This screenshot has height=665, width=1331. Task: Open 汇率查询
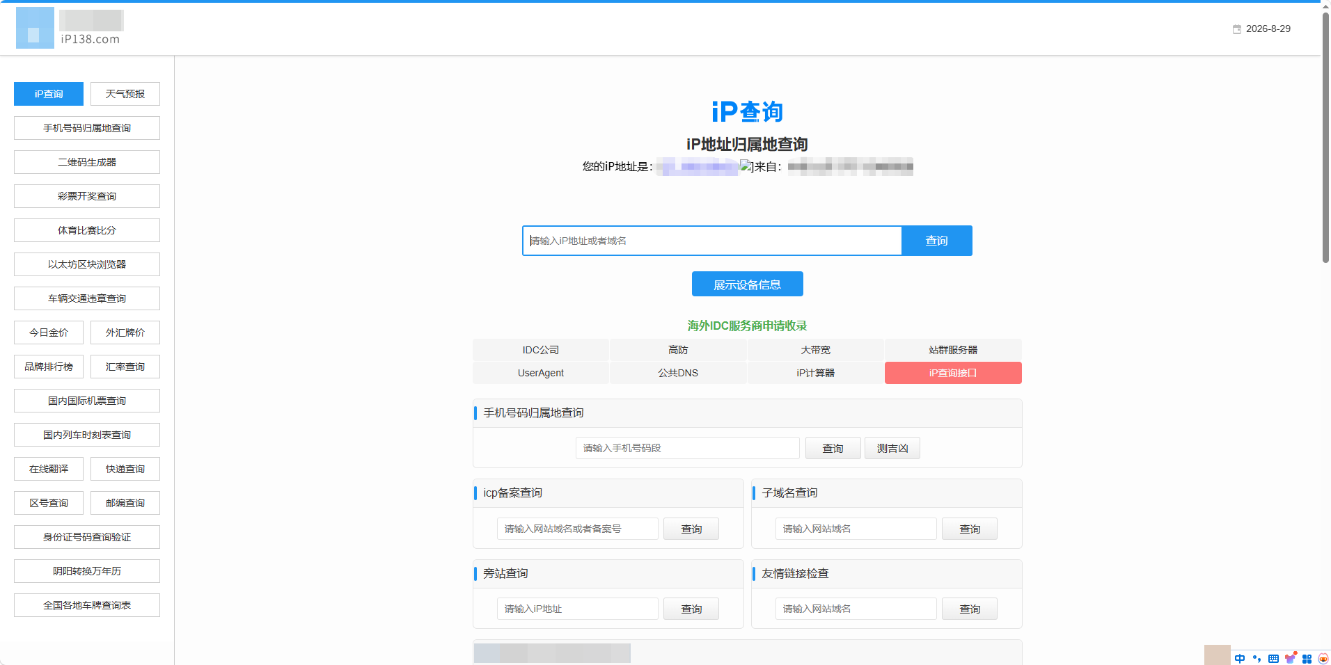coord(125,367)
